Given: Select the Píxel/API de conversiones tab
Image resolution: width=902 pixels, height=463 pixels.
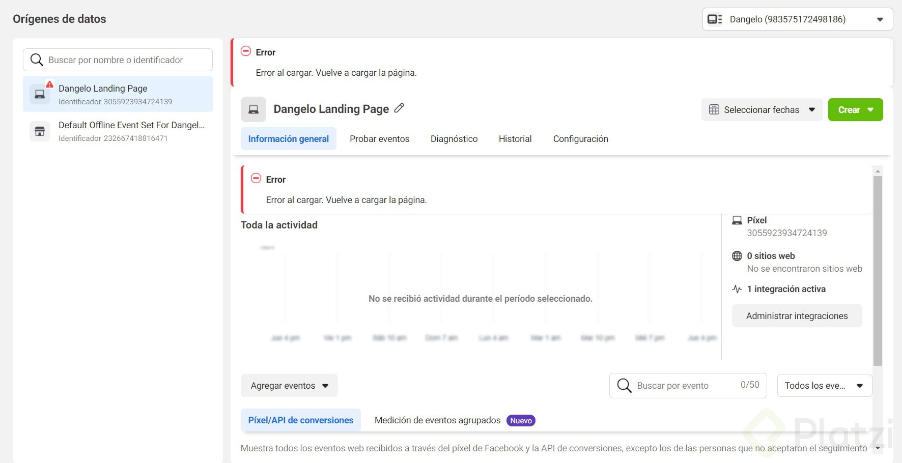Looking at the screenshot, I should (x=301, y=420).
